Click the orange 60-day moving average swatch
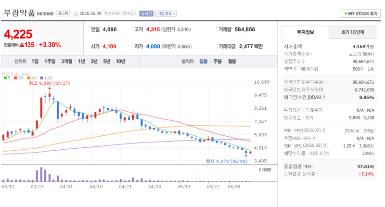 click(x=28, y=78)
